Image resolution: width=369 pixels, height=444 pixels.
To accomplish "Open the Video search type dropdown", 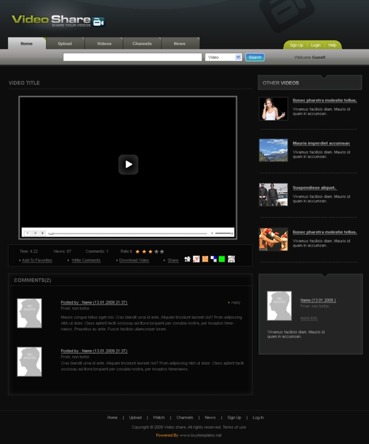I will click(x=223, y=57).
